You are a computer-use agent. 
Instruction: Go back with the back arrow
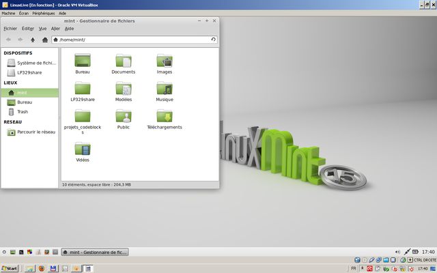tap(8, 40)
